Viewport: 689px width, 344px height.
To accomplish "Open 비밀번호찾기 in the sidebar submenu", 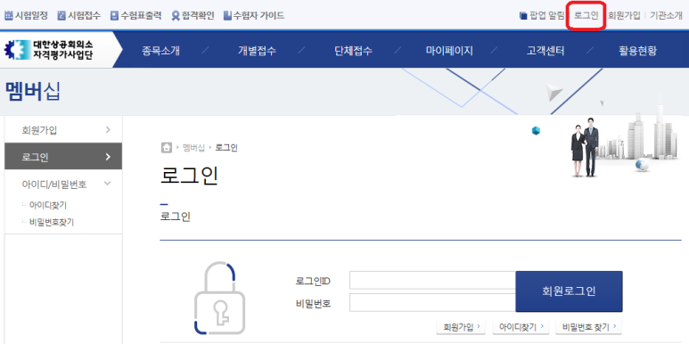I will click(52, 222).
